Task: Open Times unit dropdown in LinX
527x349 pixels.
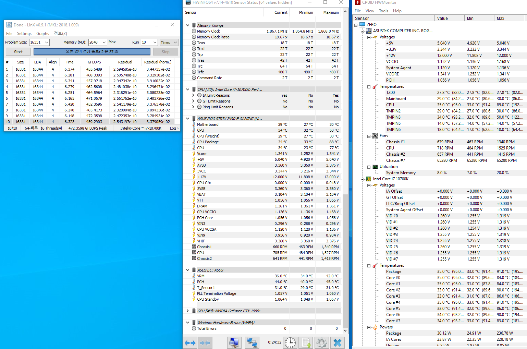Action: (x=175, y=42)
